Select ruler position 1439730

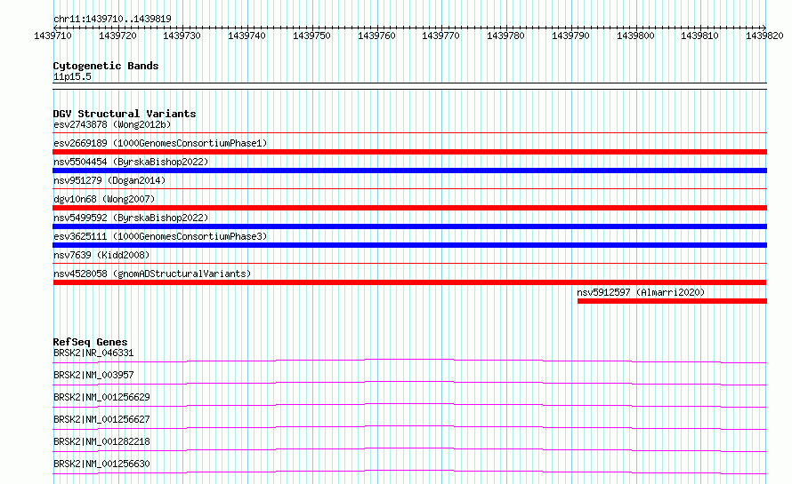(x=182, y=36)
